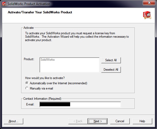The width and height of the screenshot is (157, 129).
Task: Open Help for product activation
Action: (x=142, y=121)
